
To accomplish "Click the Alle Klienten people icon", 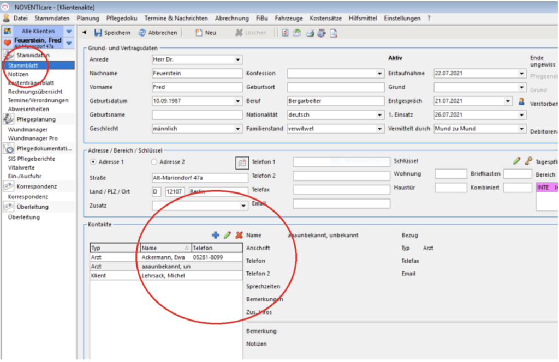I will [8, 31].
